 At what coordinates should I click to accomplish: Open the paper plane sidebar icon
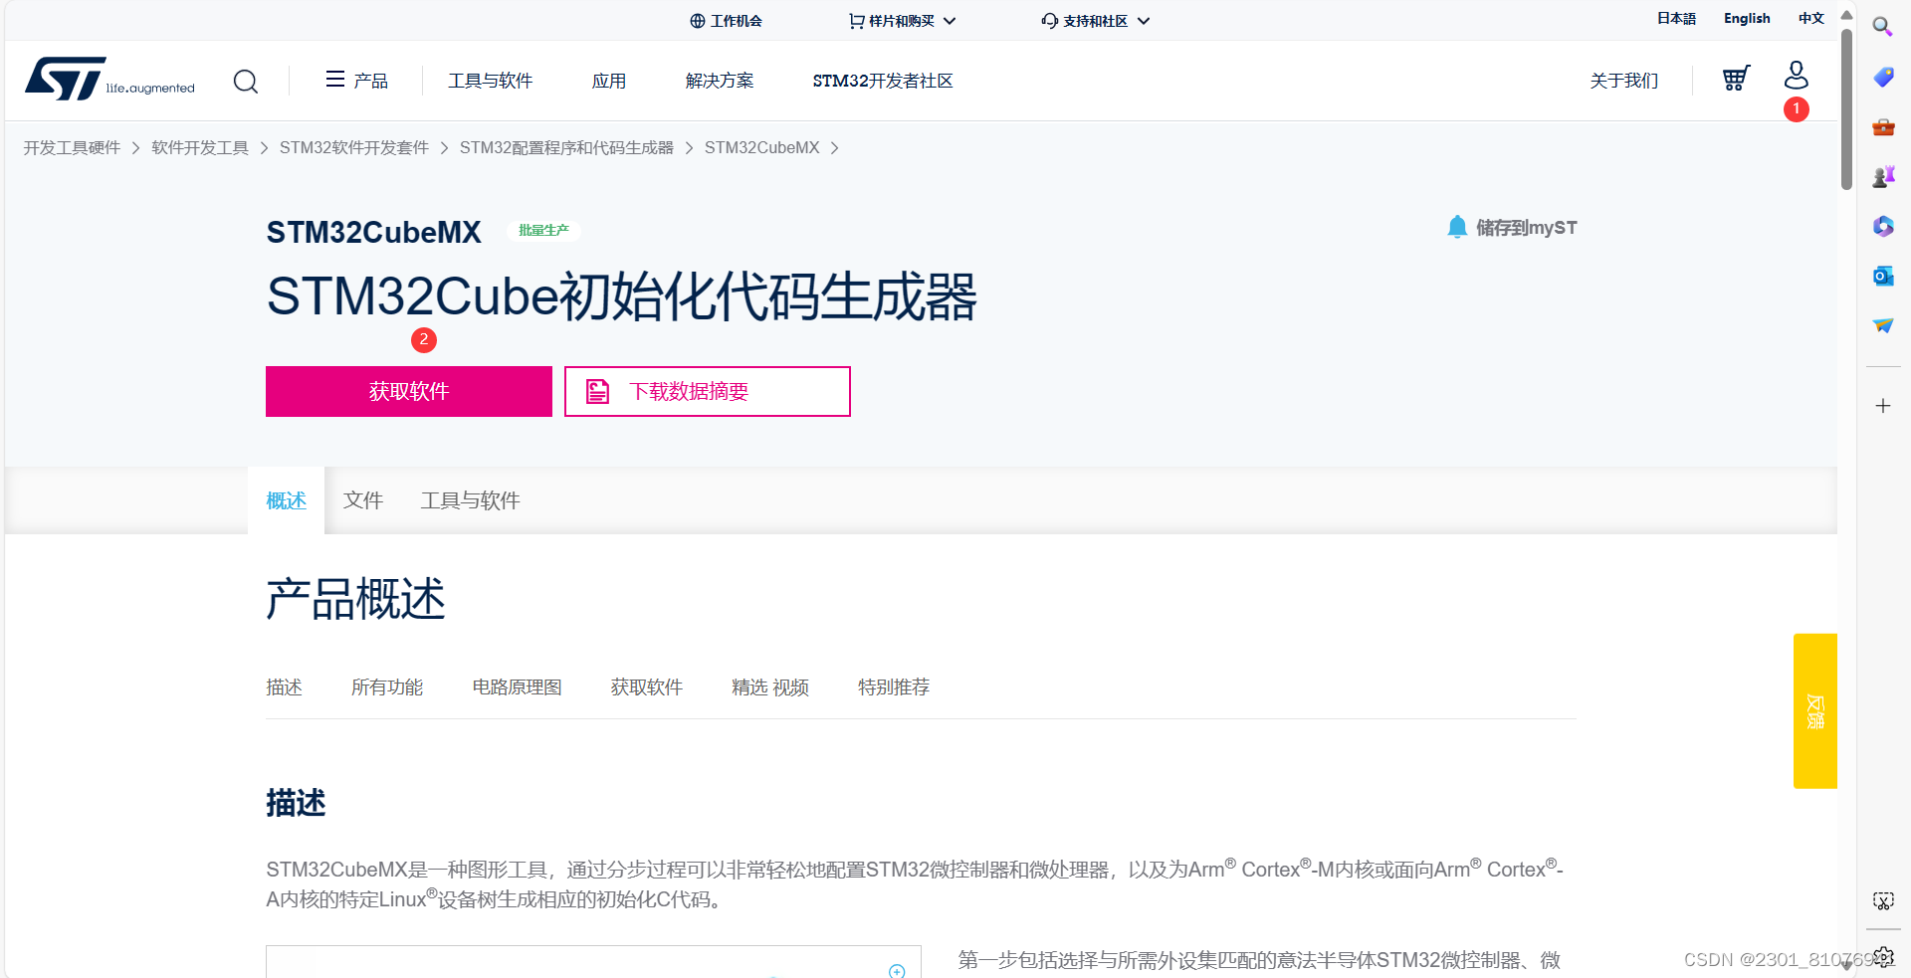click(1883, 325)
